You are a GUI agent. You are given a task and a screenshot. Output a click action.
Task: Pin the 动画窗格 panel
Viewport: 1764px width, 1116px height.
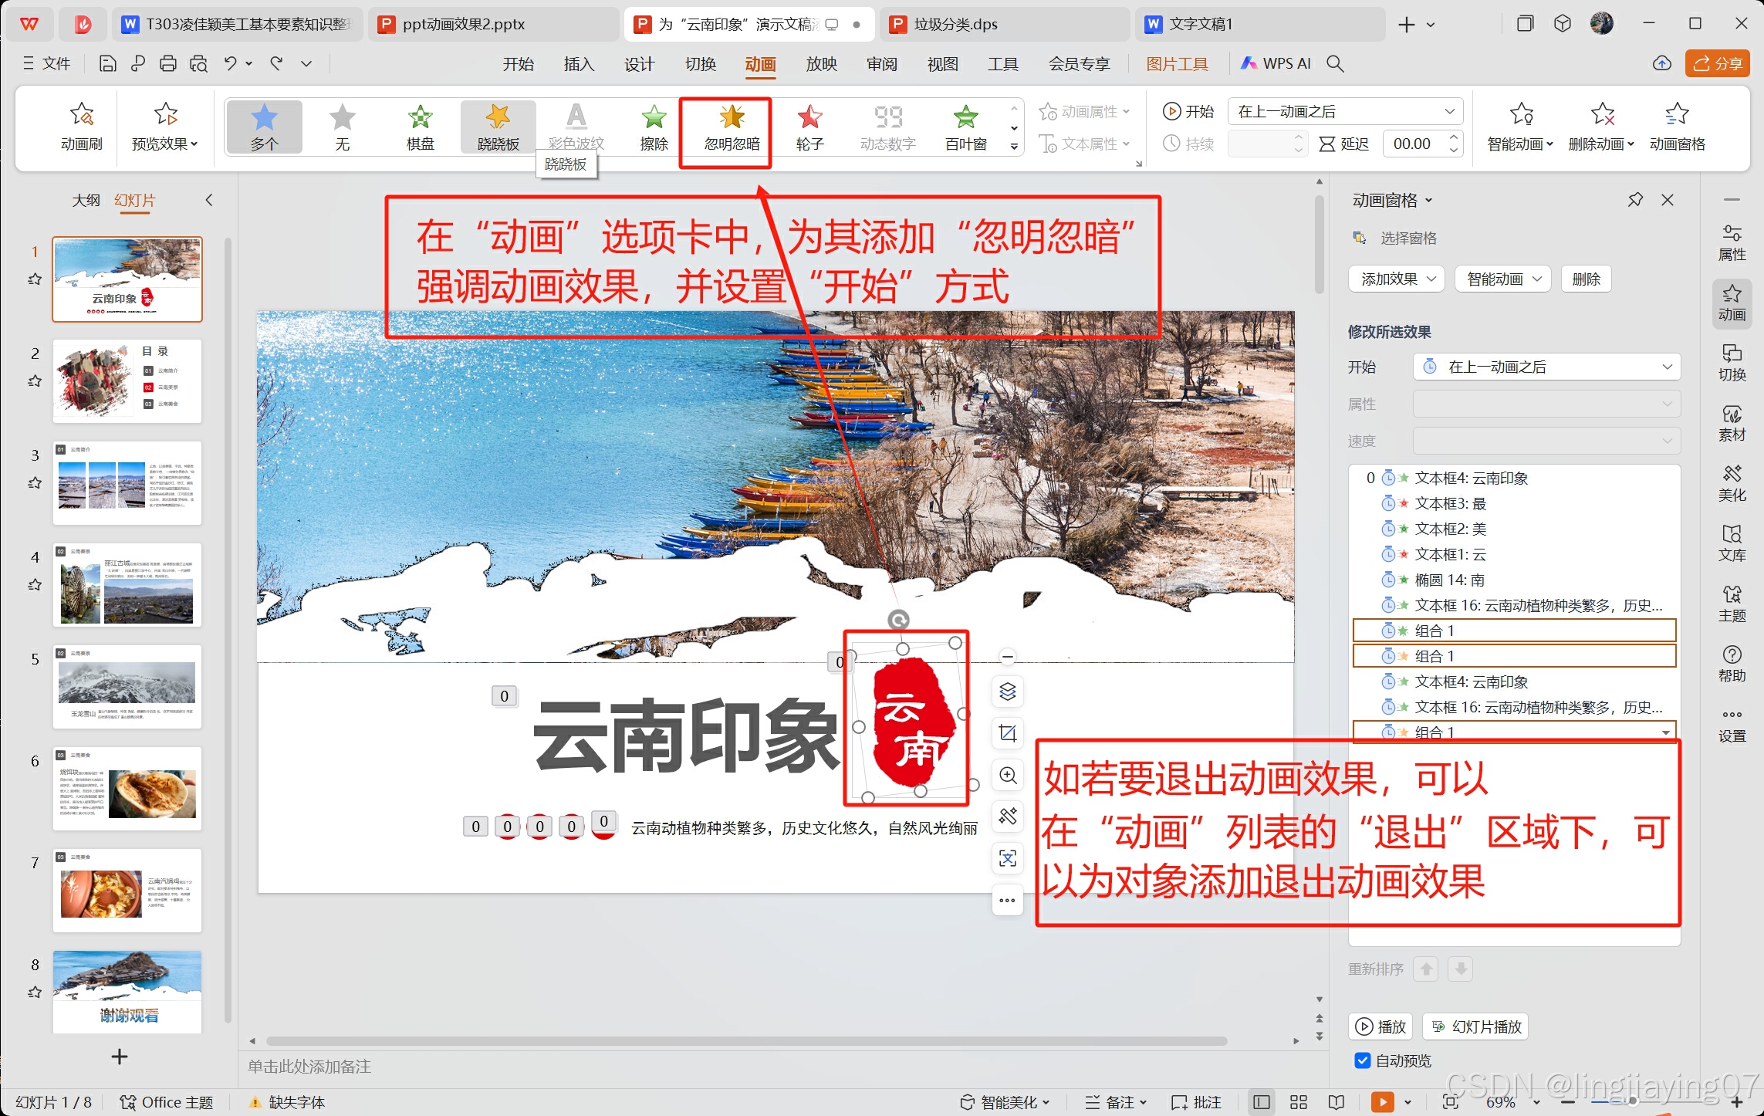(x=1635, y=200)
